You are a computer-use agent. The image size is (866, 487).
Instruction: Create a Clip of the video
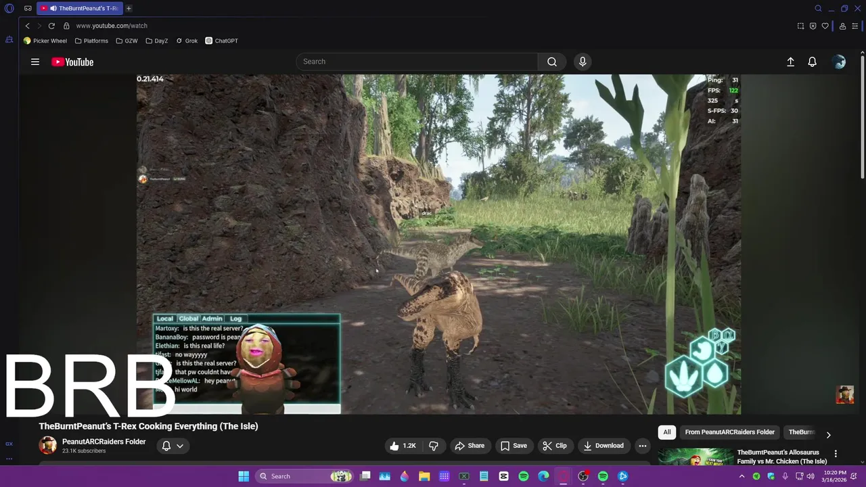pyautogui.click(x=554, y=446)
